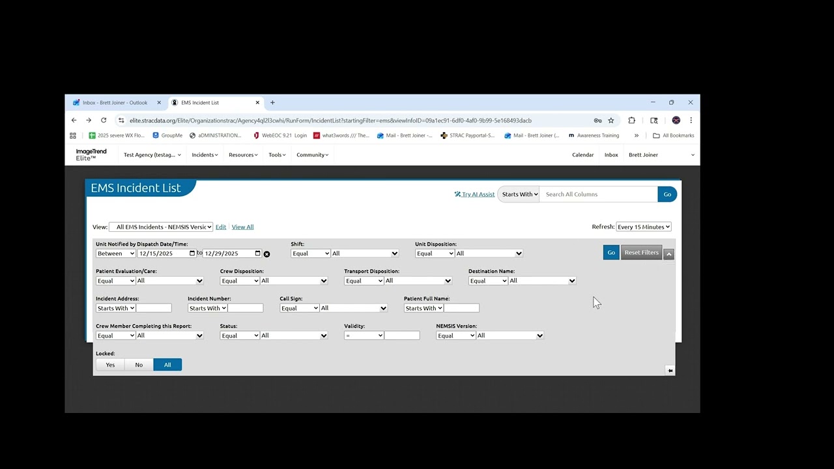This screenshot has width=834, height=469.
Task: Open the Refresh interval dropdown
Action: [x=644, y=227]
